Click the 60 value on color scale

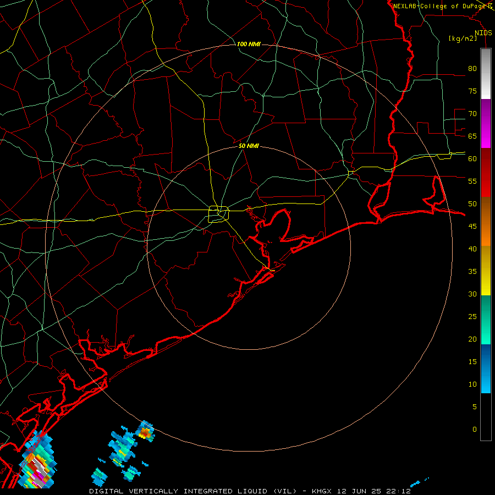(x=472, y=159)
